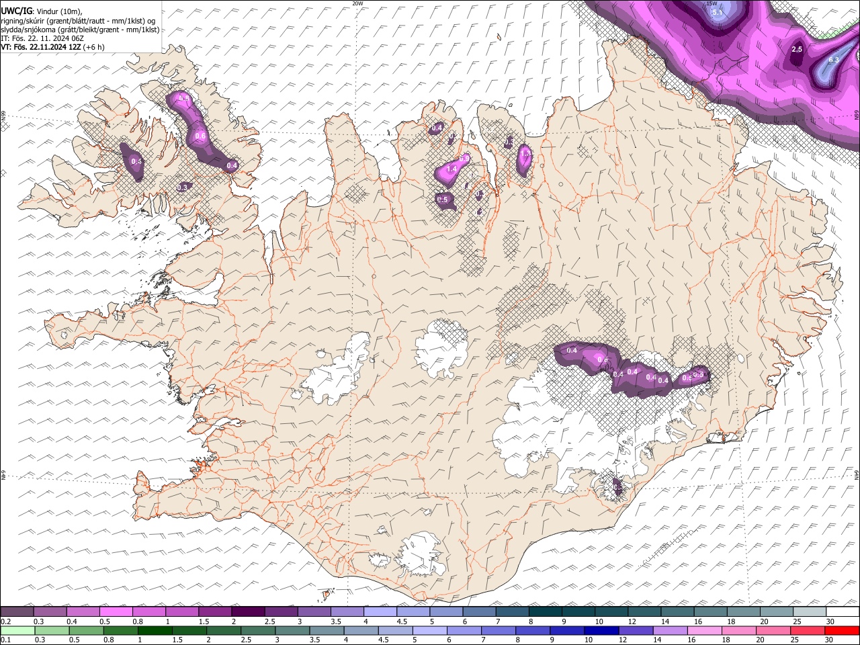860x645 pixels.
Task: Click the 6.3 precipitation value on the map
Action: click(x=833, y=60)
